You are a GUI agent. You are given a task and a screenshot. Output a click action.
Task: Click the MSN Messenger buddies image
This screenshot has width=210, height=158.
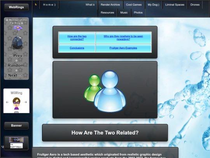105,91
